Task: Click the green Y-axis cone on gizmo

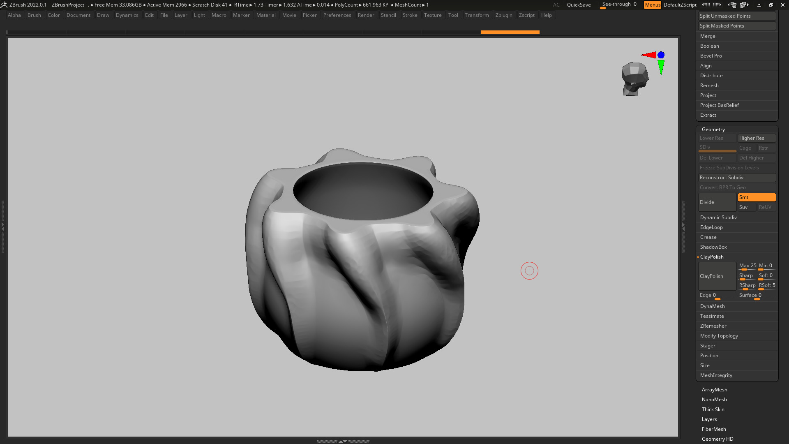Action: tap(661, 67)
